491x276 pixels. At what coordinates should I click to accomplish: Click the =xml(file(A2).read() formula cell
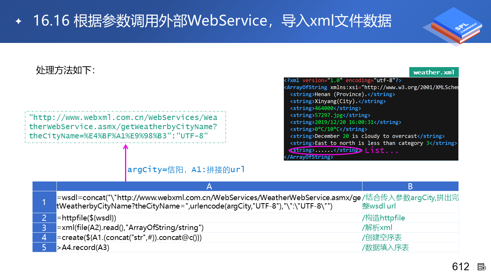[209, 228]
